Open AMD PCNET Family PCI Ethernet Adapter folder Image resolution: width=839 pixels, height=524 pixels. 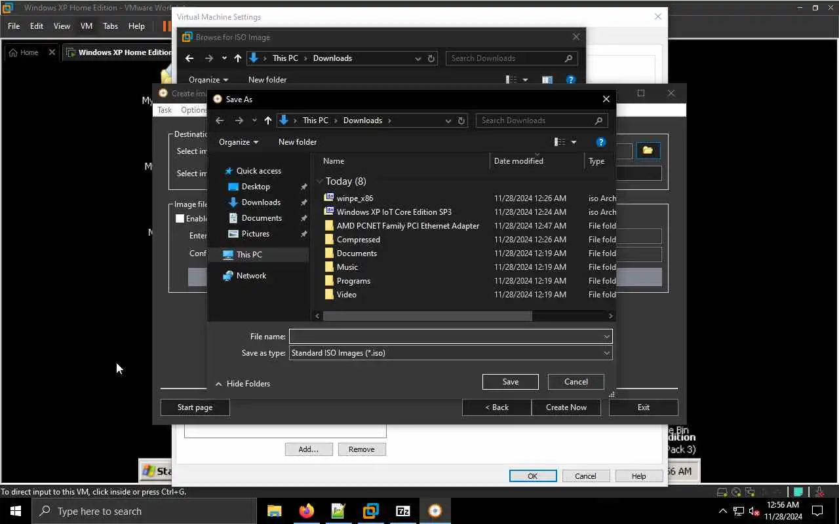coord(408,225)
